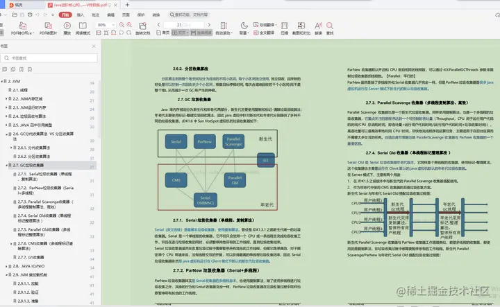The width and height of the screenshot is (500, 307).
Task: Select 单页 single page view
Action: pos(163,33)
